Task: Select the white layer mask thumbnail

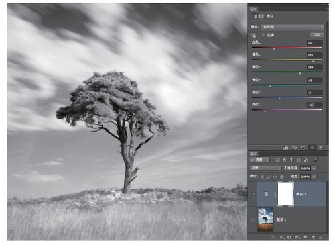Action: click(x=285, y=194)
